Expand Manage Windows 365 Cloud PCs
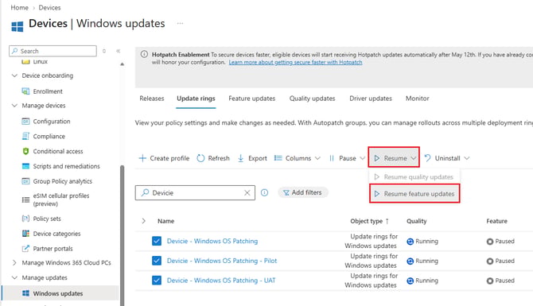 [x=14, y=262]
